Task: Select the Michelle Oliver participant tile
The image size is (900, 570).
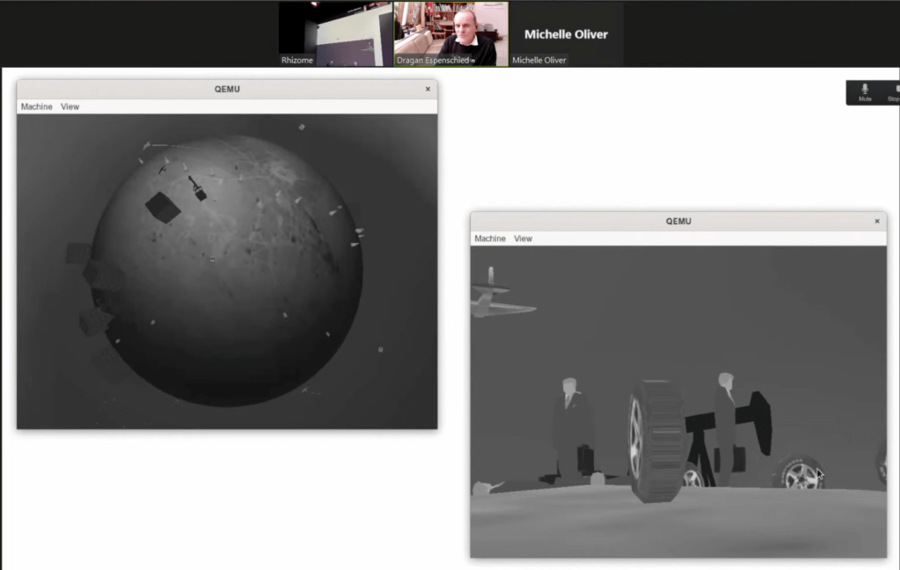Action: tap(566, 33)
